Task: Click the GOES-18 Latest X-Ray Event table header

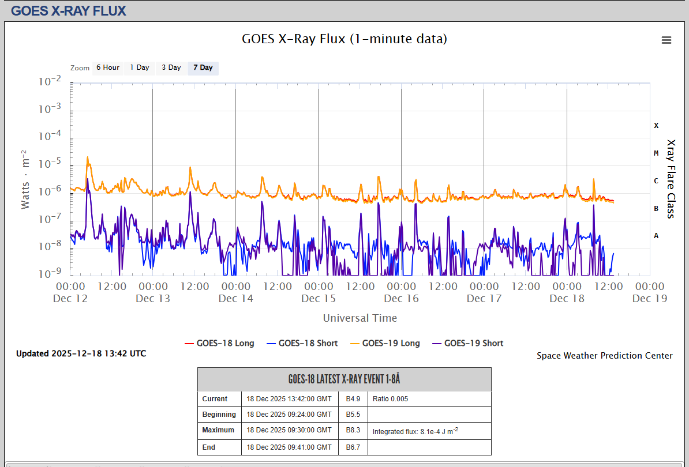Action: pyautogui.click(x=344, y=379)
